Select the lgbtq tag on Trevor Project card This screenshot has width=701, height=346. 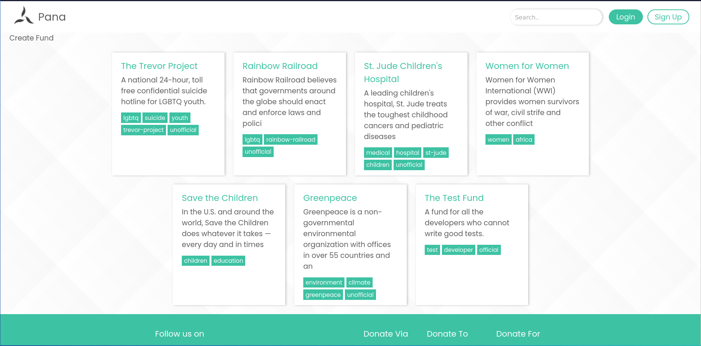coord(131,118)
